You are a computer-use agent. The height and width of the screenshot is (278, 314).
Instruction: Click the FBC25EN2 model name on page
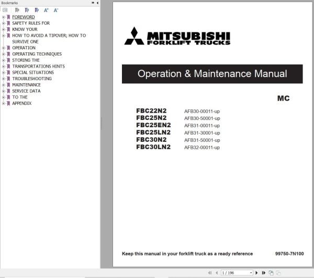click(153, 125)
